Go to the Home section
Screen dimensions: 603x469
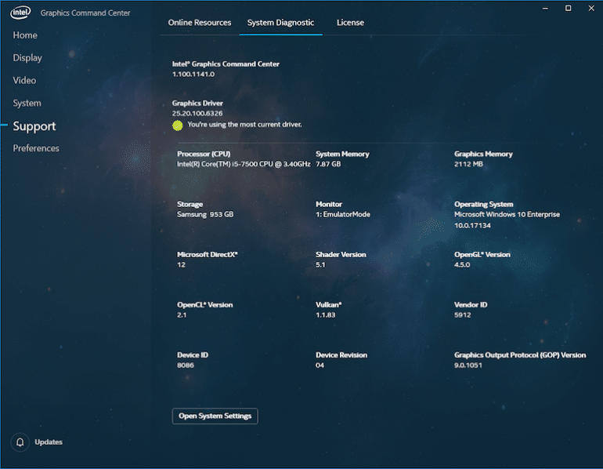click(25, 35)
